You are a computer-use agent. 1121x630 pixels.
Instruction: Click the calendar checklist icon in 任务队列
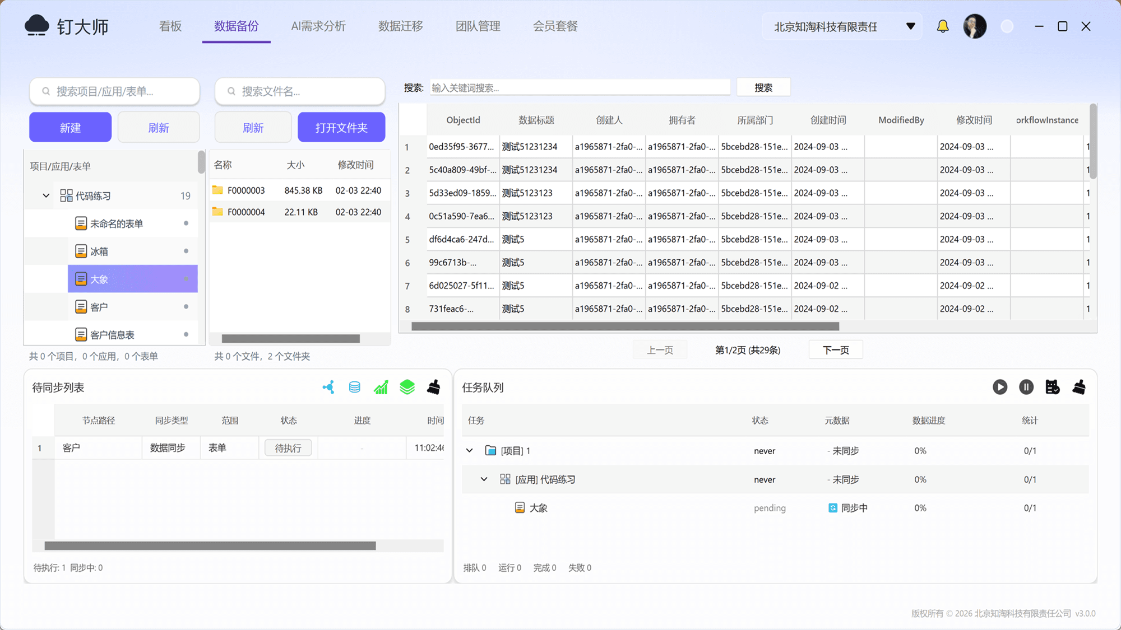1053,387
